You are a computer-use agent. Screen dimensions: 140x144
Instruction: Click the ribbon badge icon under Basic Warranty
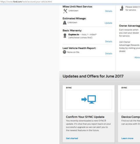click(x=65, y=36)
